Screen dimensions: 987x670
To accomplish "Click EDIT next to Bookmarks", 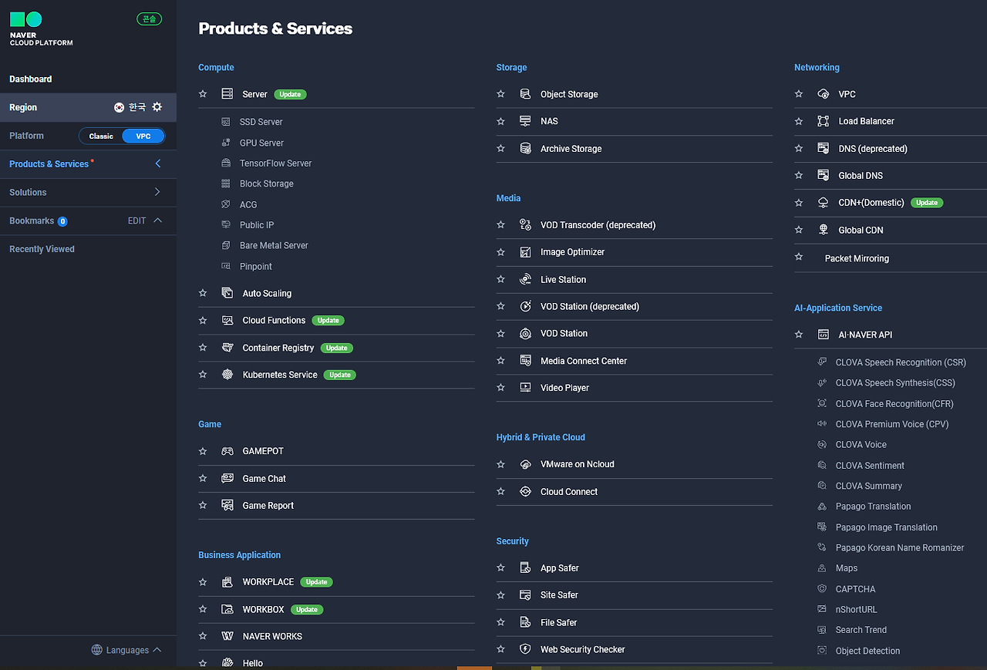I will [x=136, y=221].
